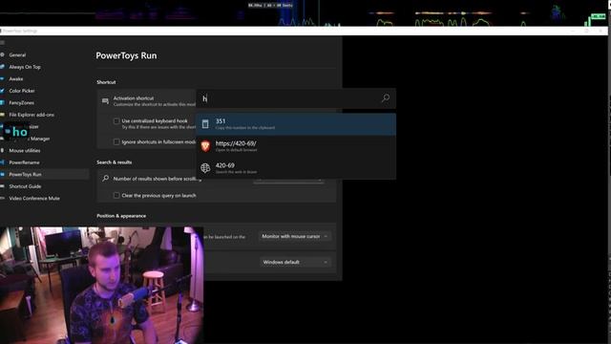Screen dimensions: 611x344
Task: Open the General settings page
Action: click(17, 55)
